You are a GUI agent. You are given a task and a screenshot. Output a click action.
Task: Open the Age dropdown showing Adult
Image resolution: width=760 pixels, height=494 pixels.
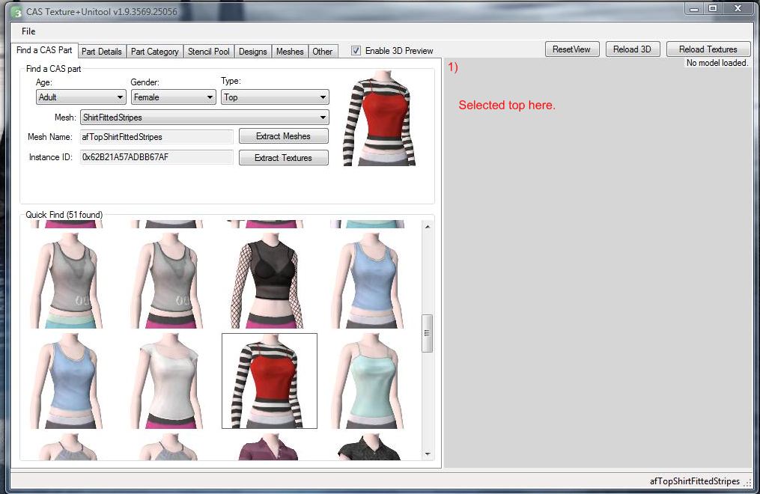pos(80,97)
